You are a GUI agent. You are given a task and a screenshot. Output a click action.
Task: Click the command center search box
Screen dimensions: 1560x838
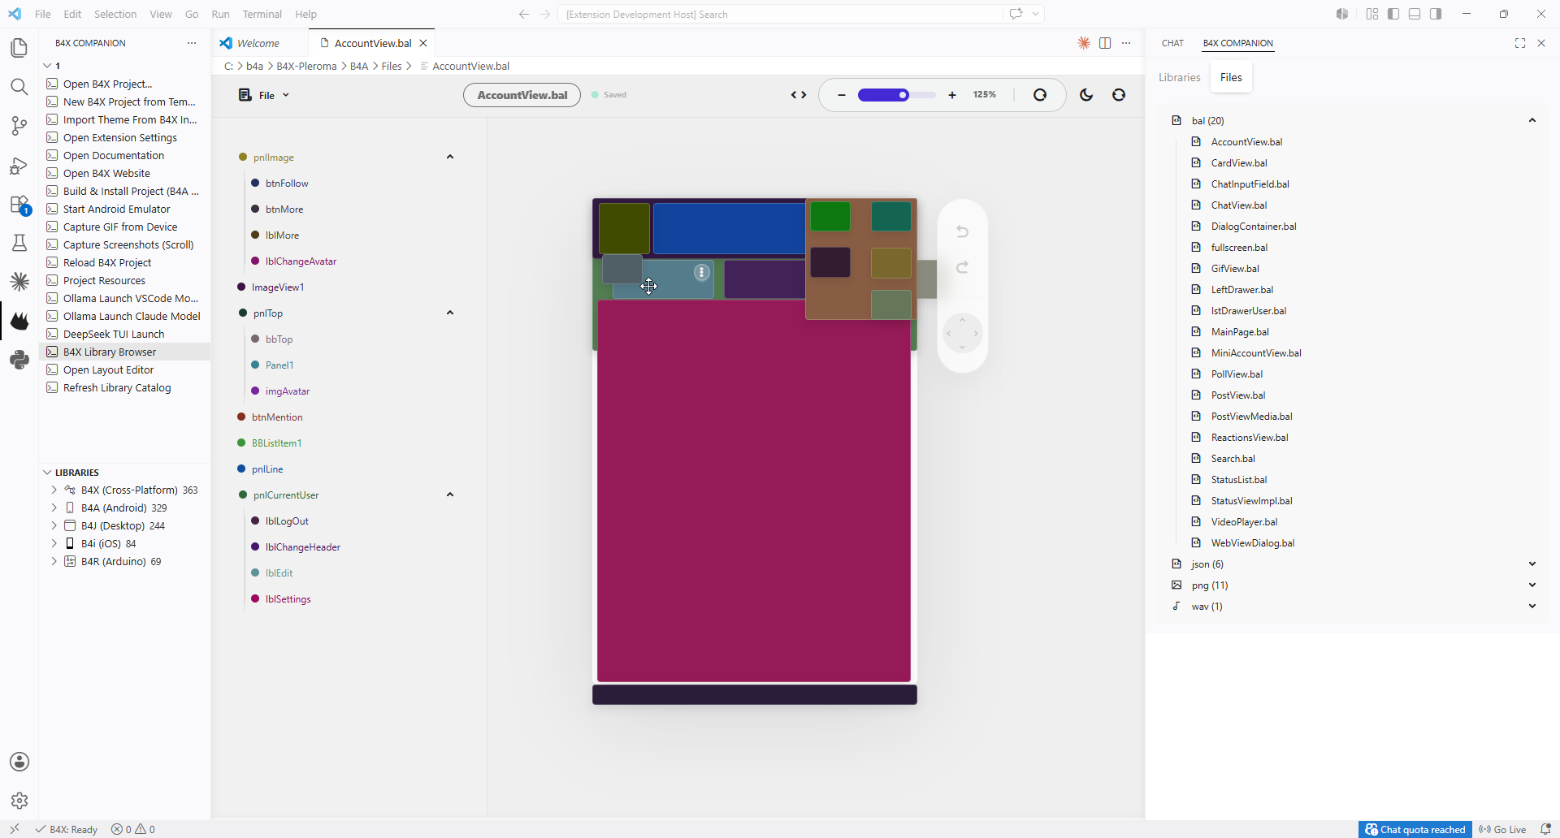tap(780, 14)
